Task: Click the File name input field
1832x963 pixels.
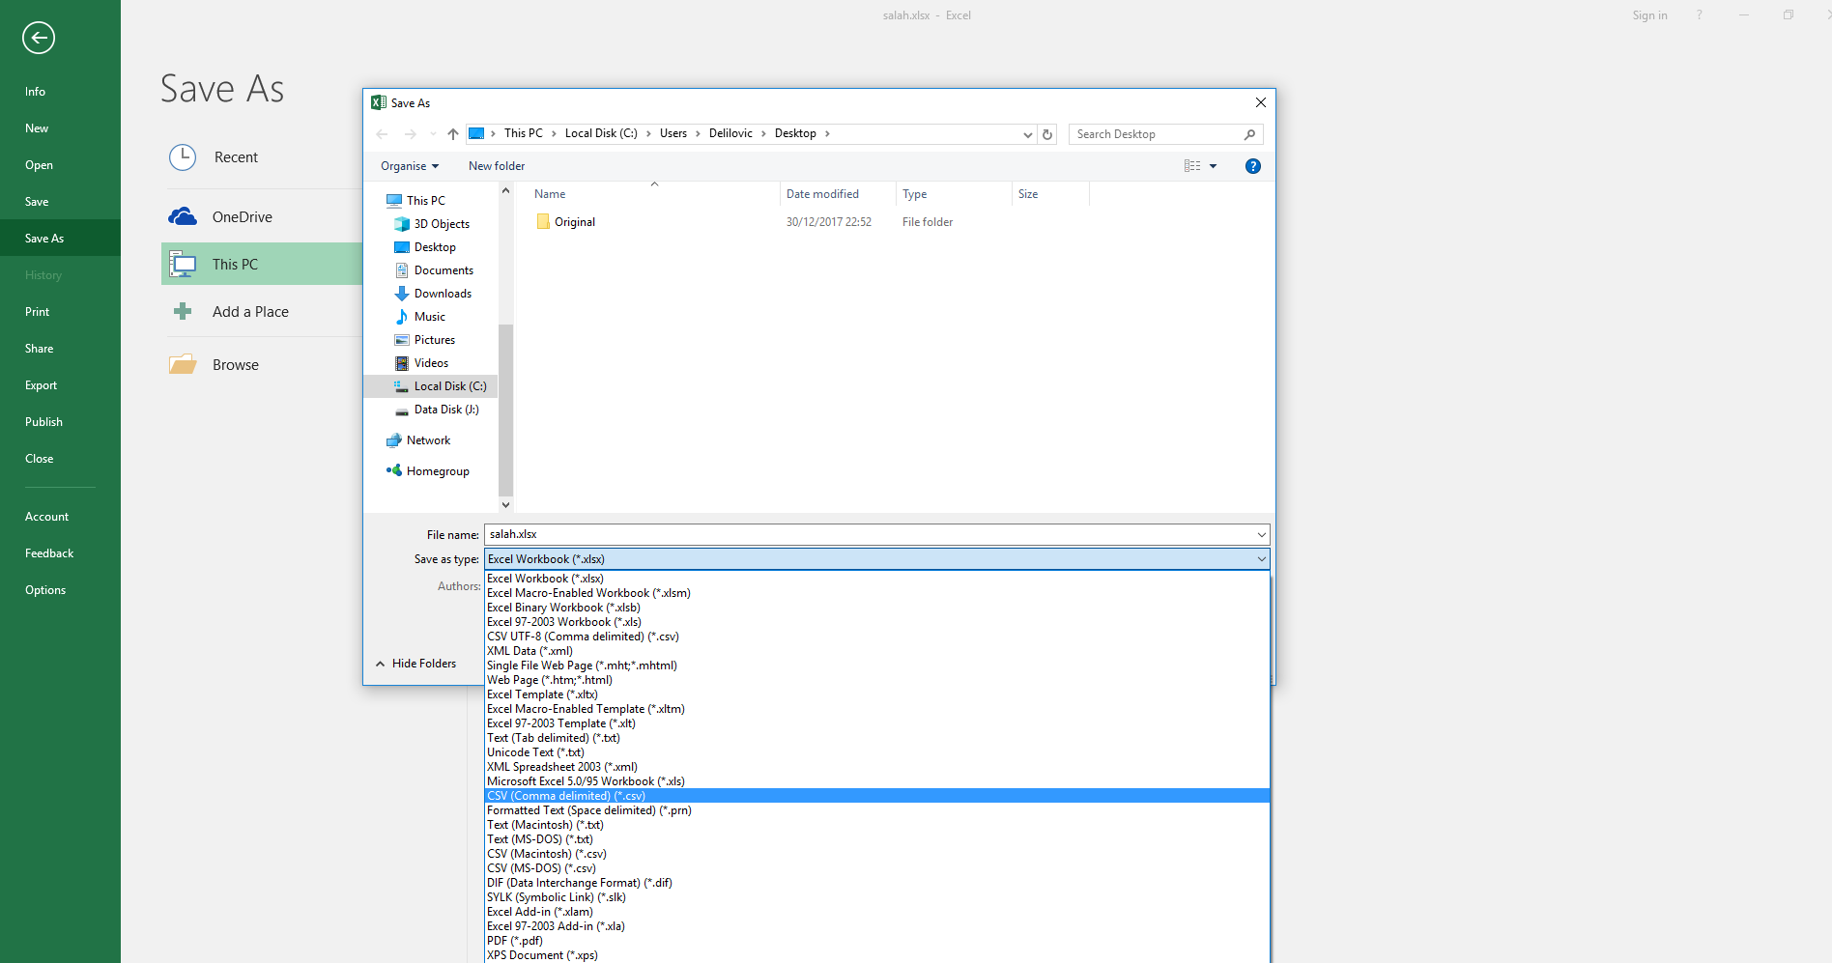Action: 869,535
